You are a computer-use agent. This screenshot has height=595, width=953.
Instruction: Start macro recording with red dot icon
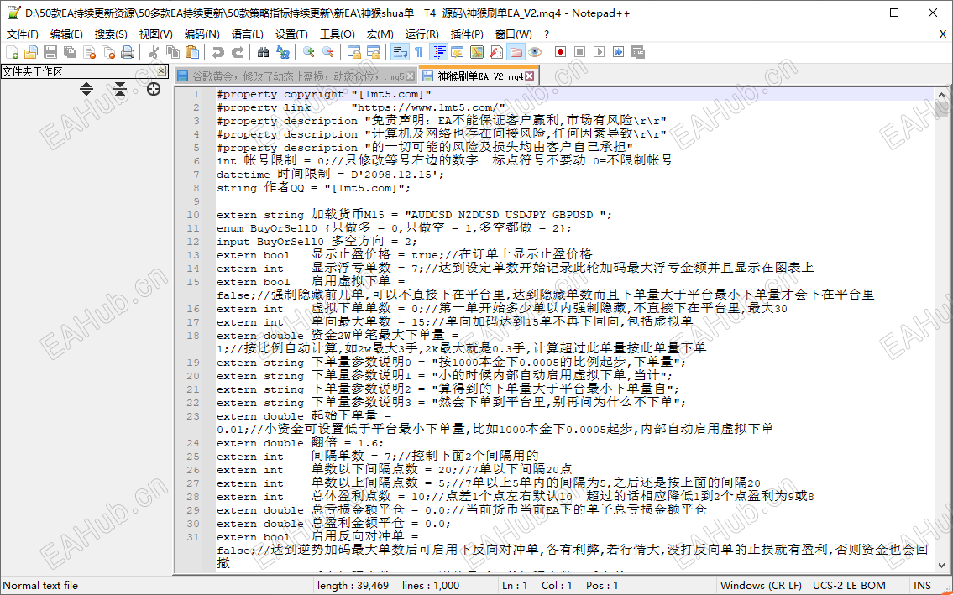click(560, 52)
